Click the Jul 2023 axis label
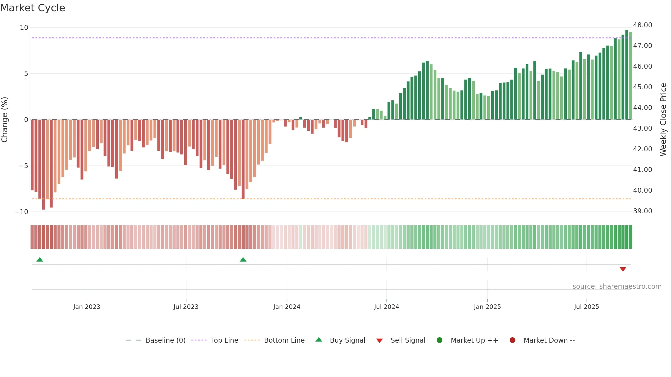 [186, 307]
